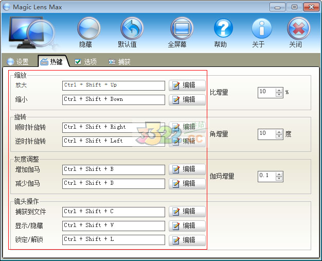Open the 设置 tab

pos(18,61)
